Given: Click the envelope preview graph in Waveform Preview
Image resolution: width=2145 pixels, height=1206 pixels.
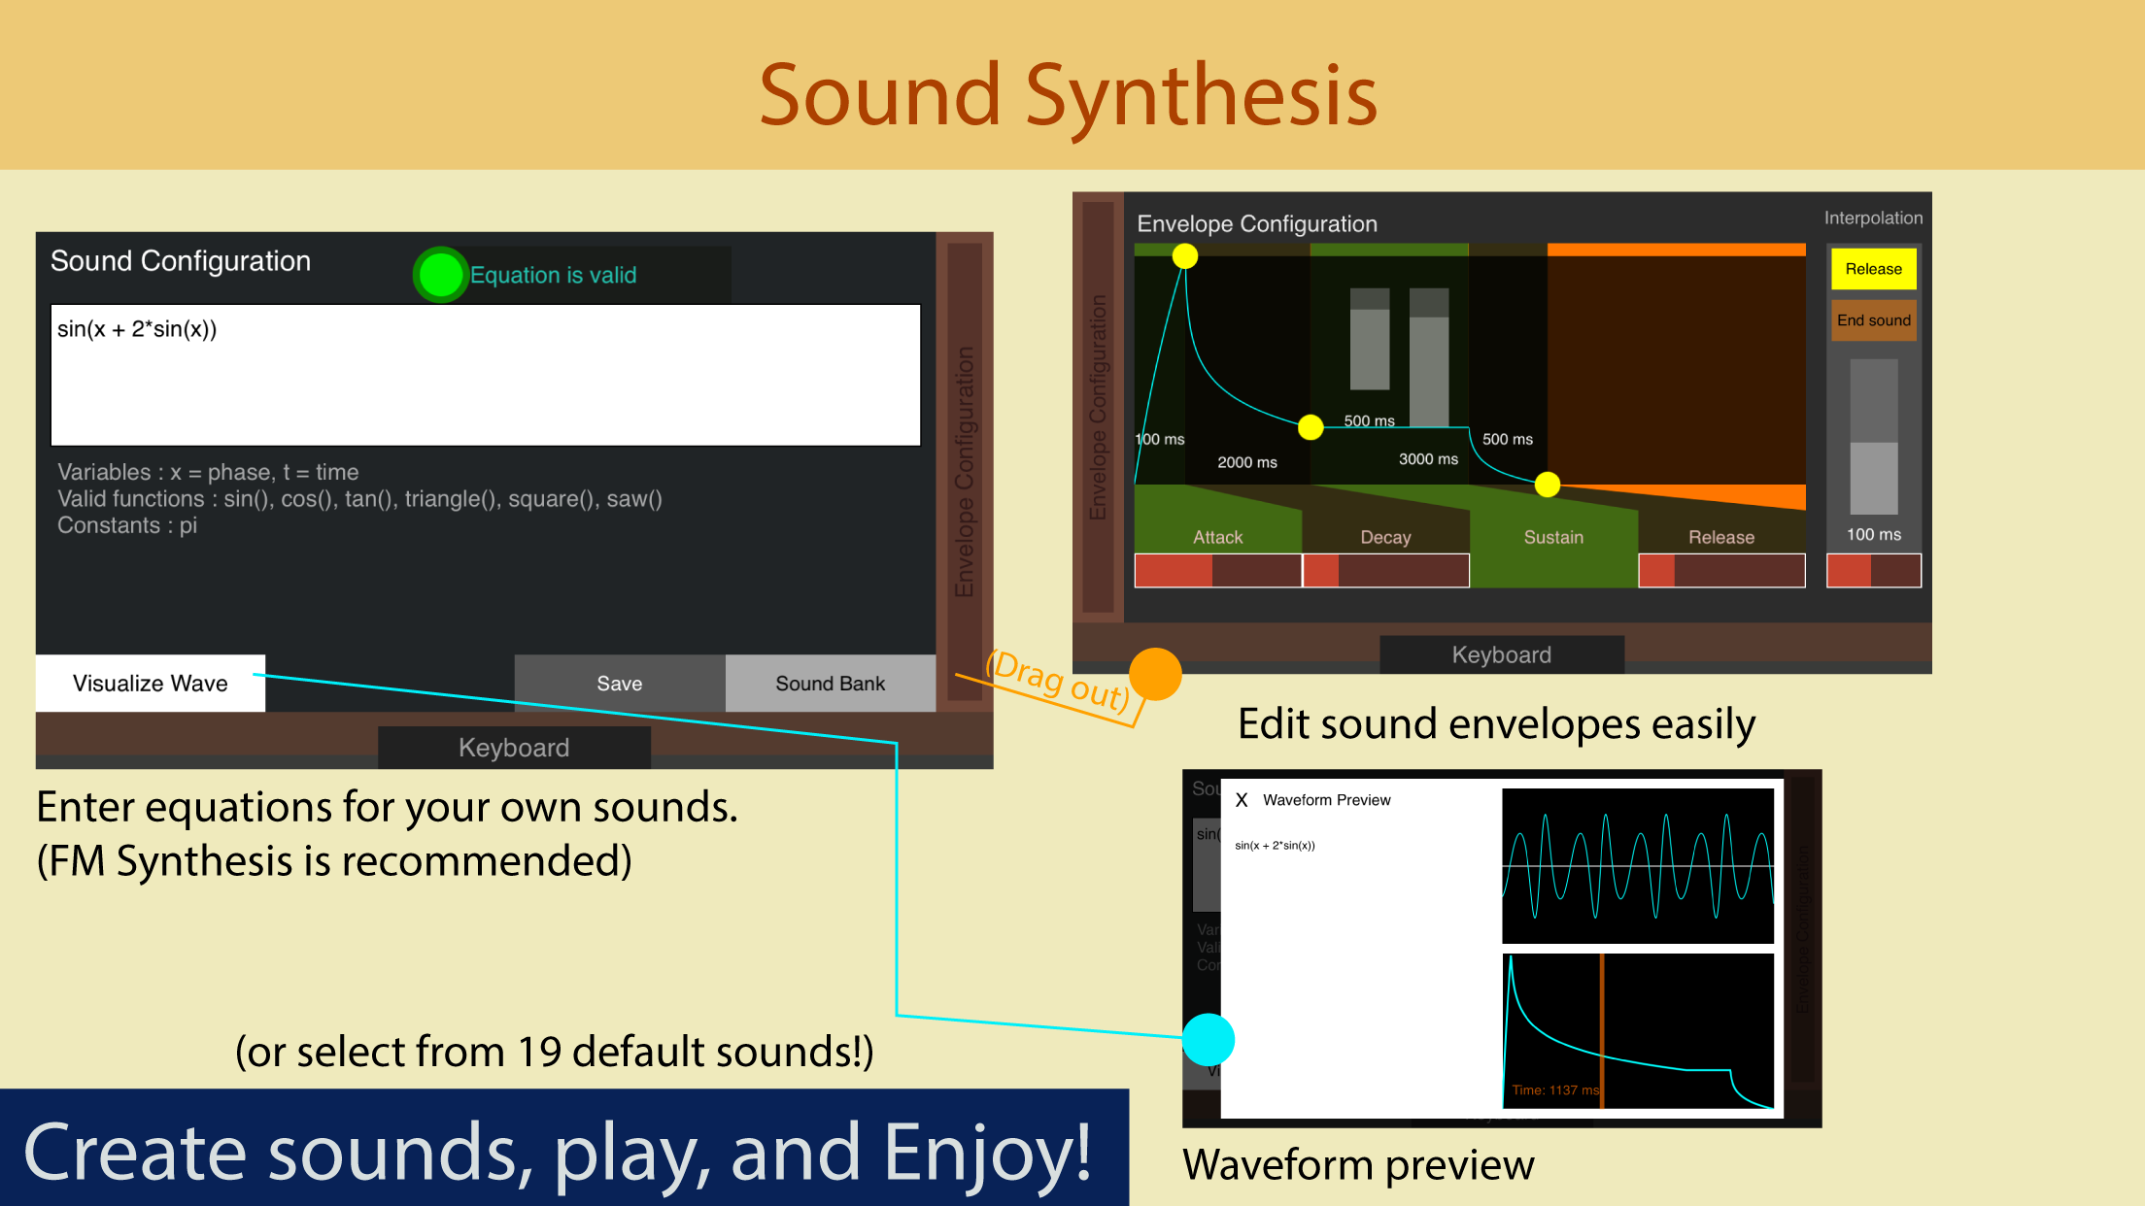Looking at the screenshot, I should pos(1638,1031).
